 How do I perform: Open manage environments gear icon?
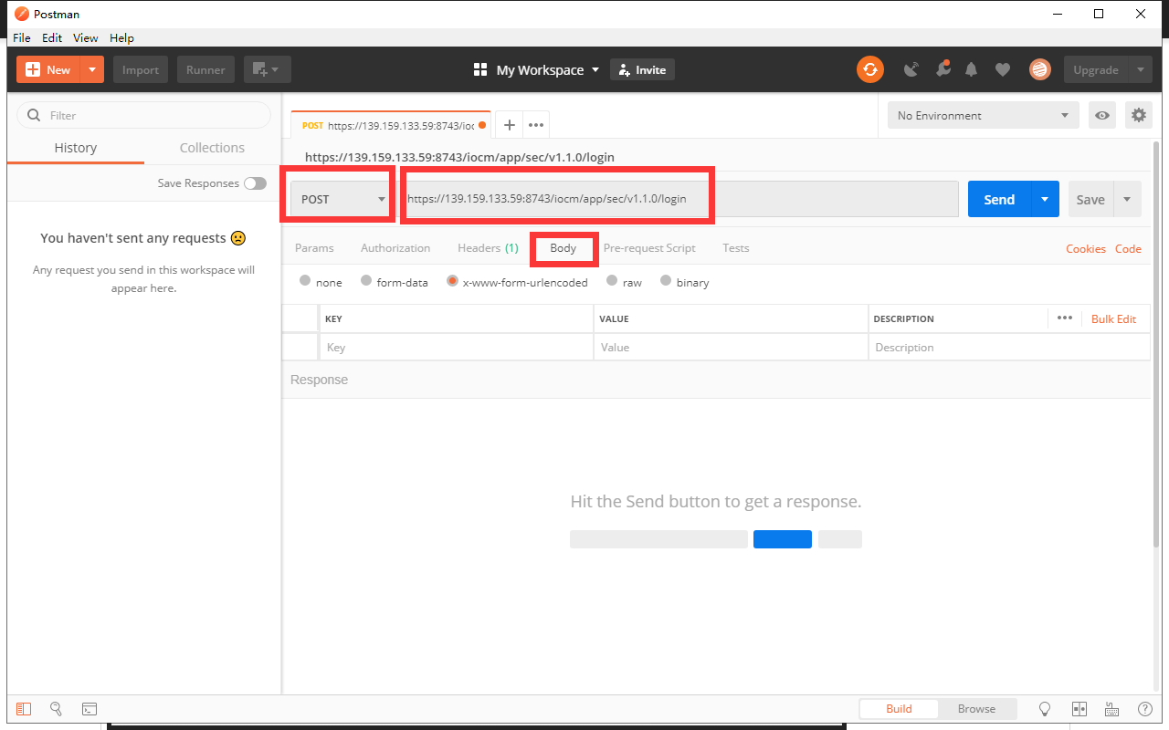click(1138, 115)
